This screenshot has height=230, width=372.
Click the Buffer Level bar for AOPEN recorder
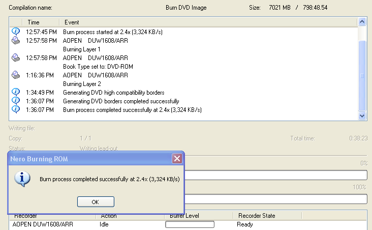[190, 224]
